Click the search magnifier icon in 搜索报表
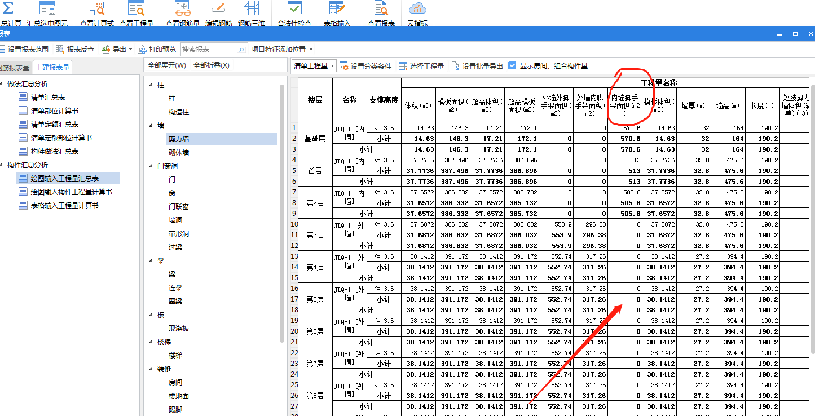Image resolution: width=815 pixels, height=416 pixels. click(x=242, y=50)
